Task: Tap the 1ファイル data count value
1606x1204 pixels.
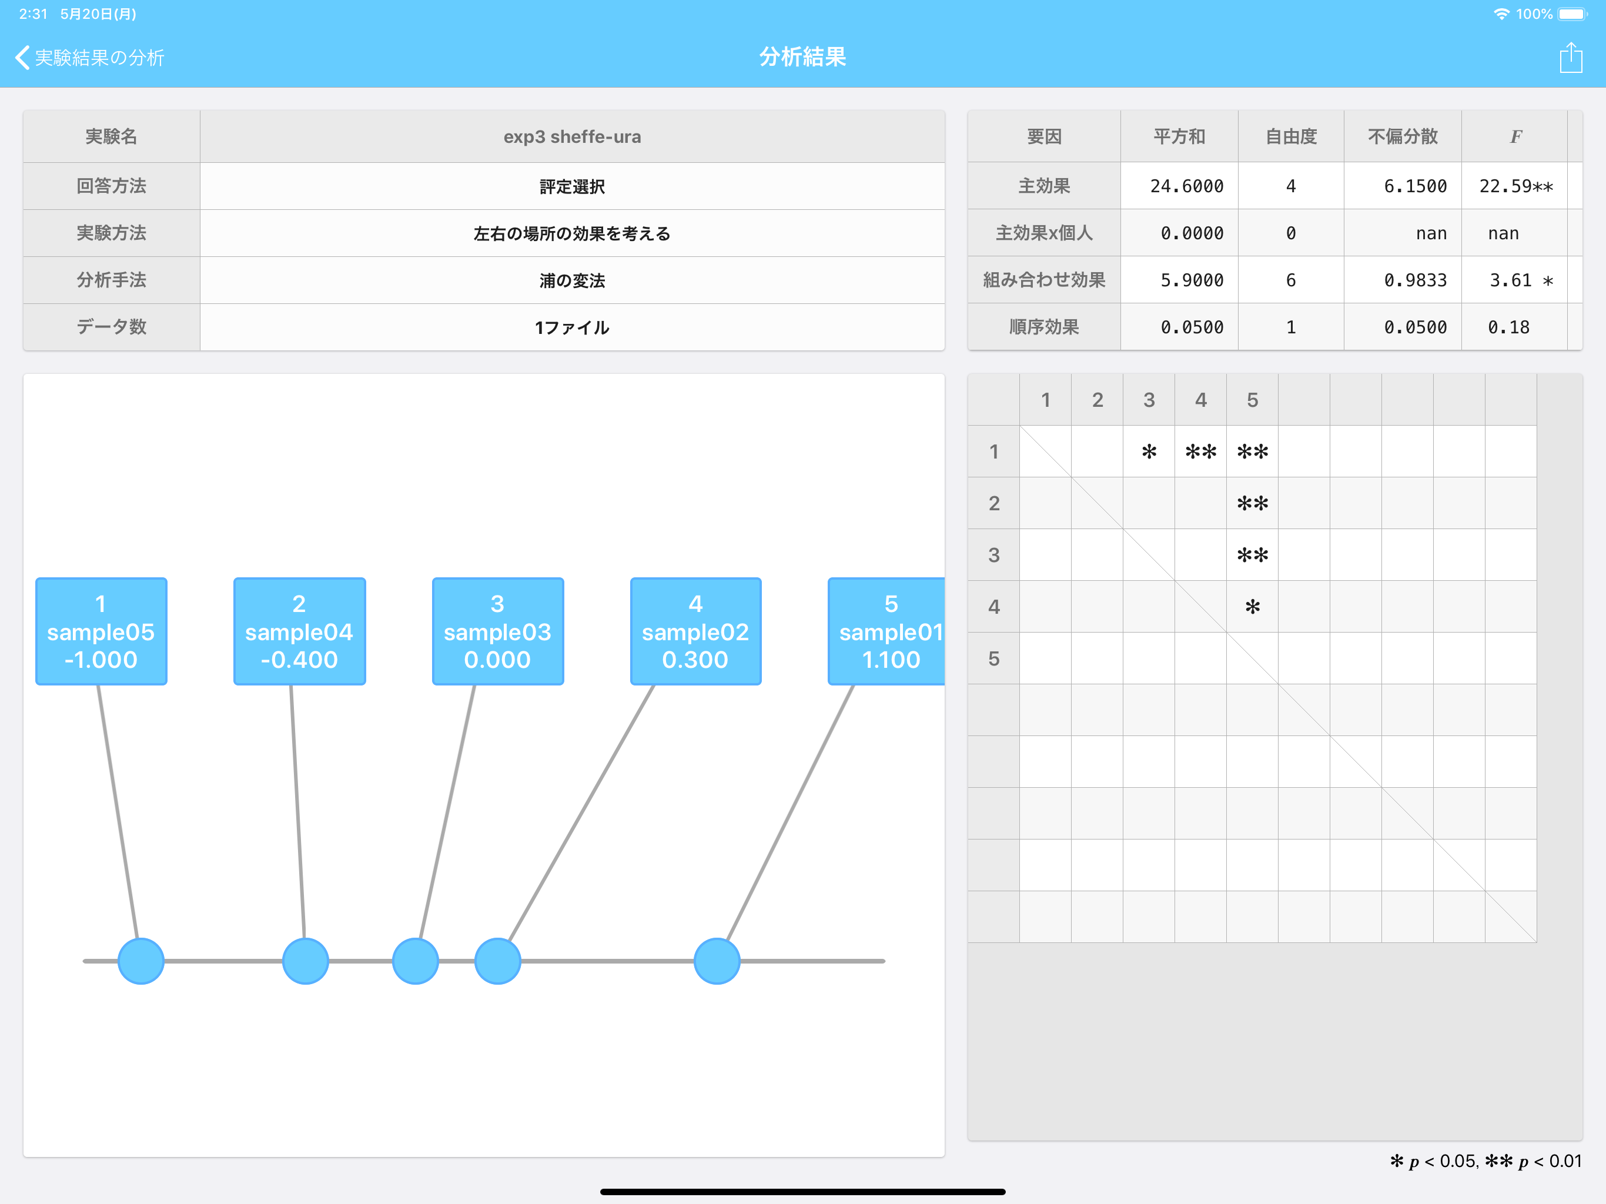Action: [x=572, y=327]
